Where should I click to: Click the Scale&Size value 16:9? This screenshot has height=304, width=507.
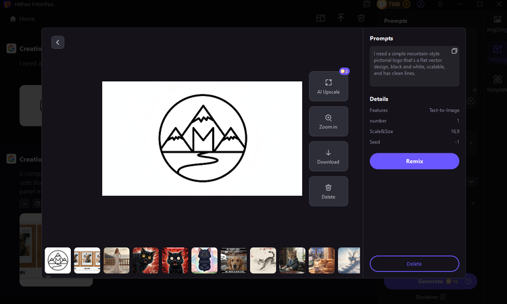click(x=455, y=131)
